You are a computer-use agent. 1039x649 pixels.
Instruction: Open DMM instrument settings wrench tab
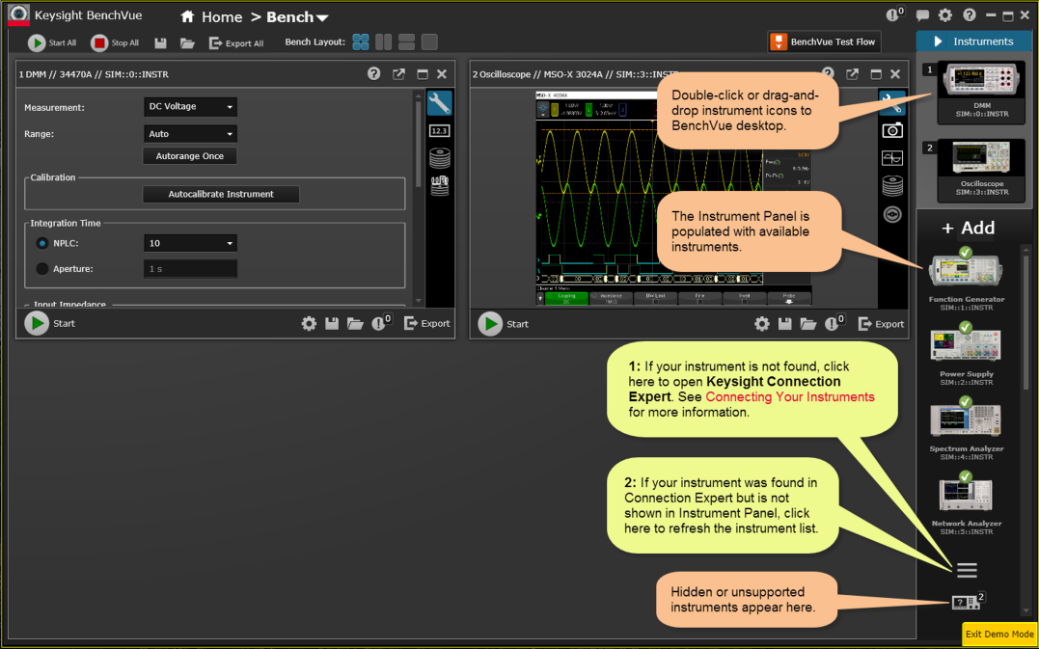[439, 103]
